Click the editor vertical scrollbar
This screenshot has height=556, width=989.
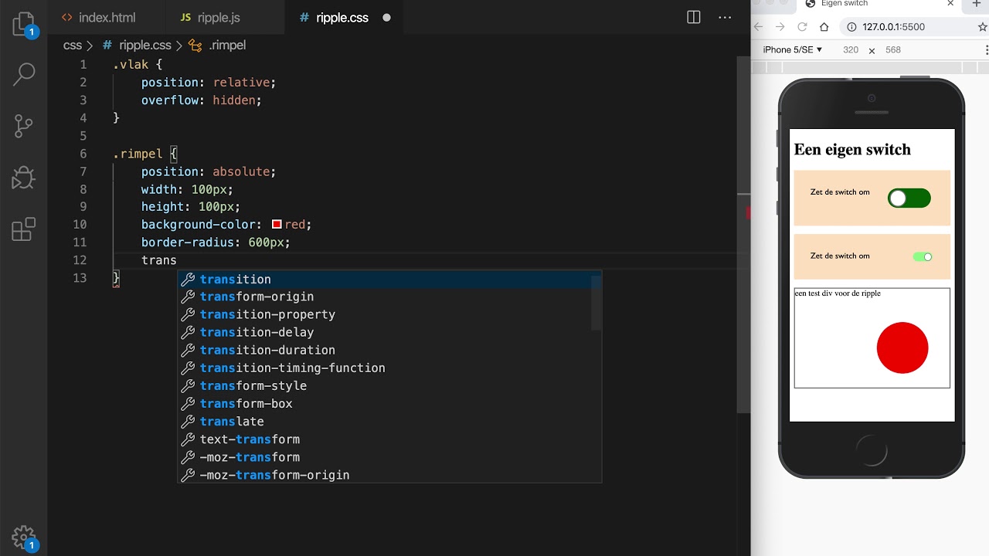743,234
